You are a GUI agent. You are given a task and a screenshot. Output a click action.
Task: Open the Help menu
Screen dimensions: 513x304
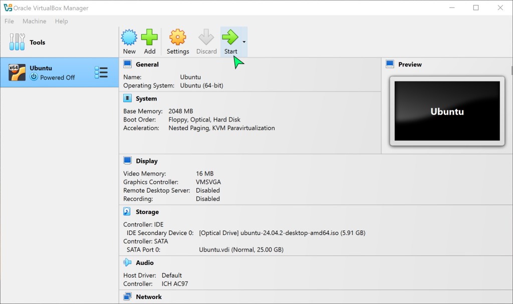61,21
